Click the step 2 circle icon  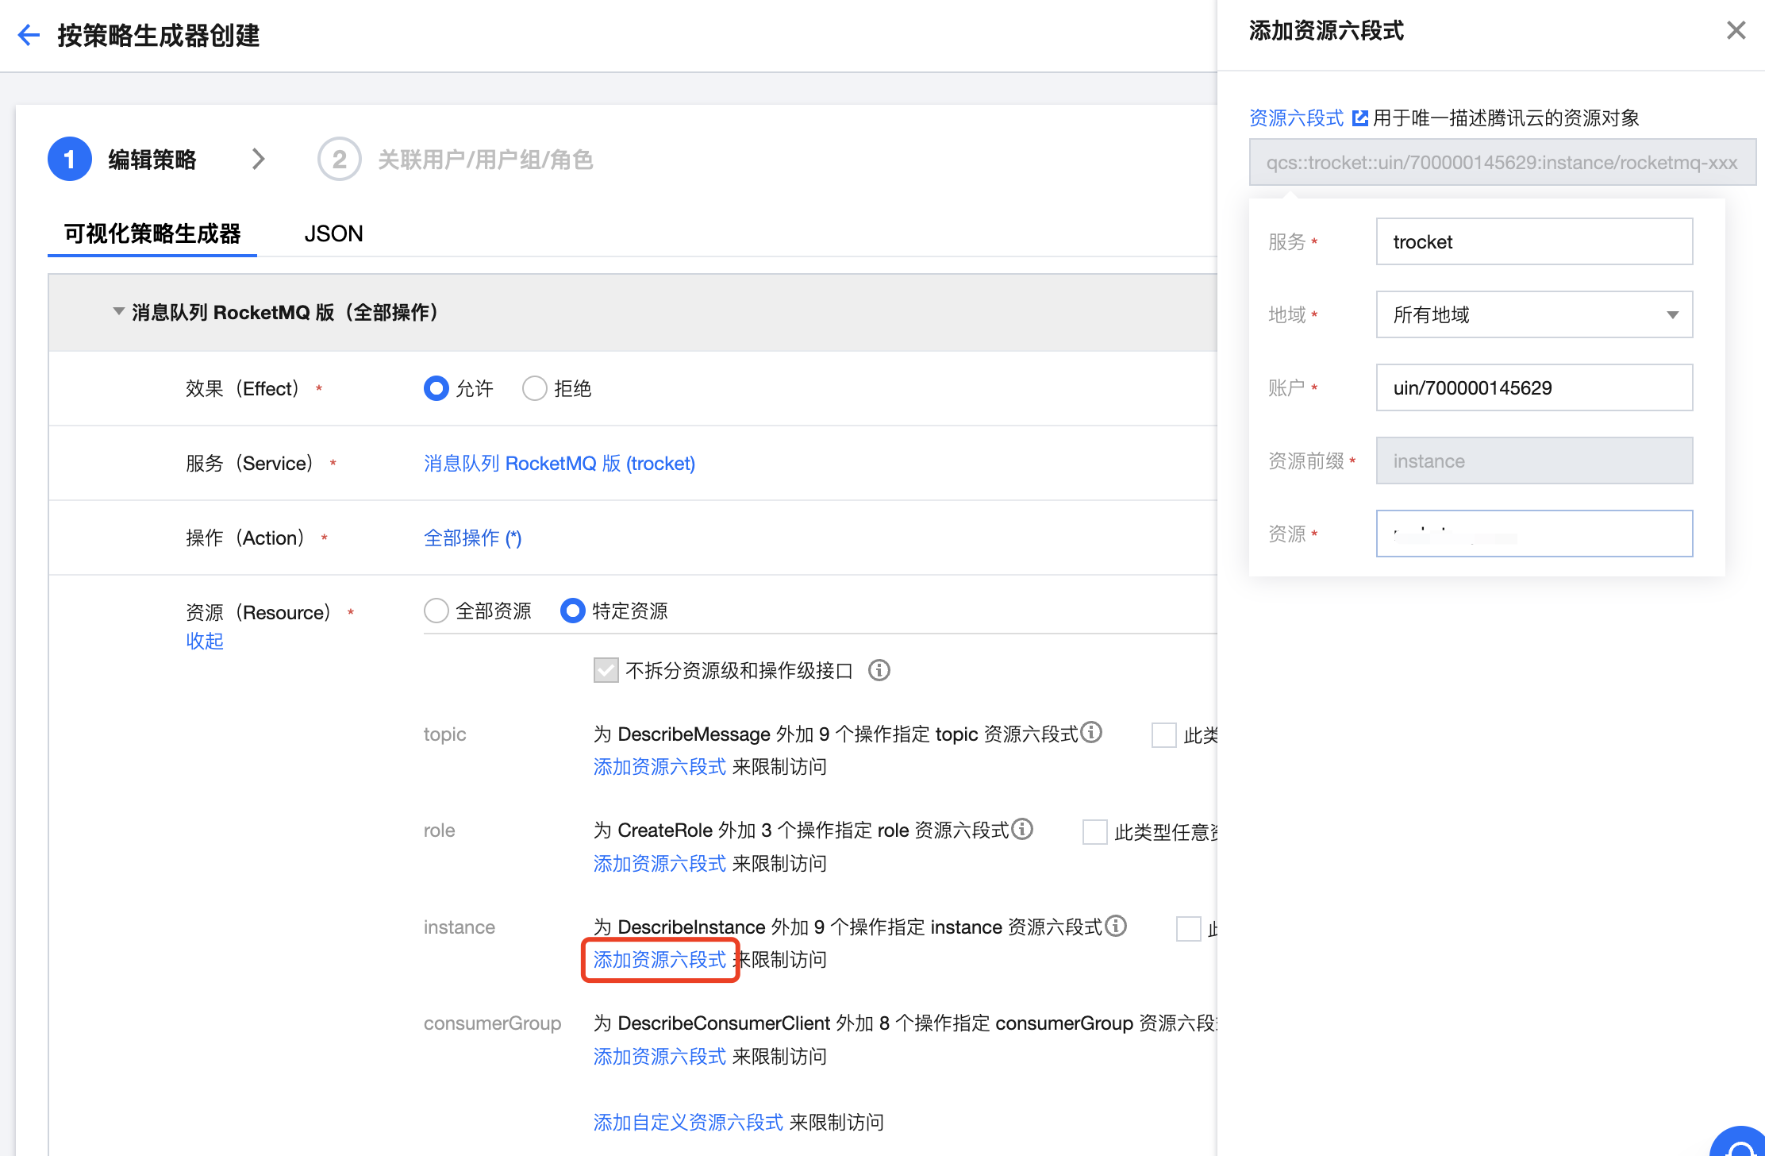[340, 160]
